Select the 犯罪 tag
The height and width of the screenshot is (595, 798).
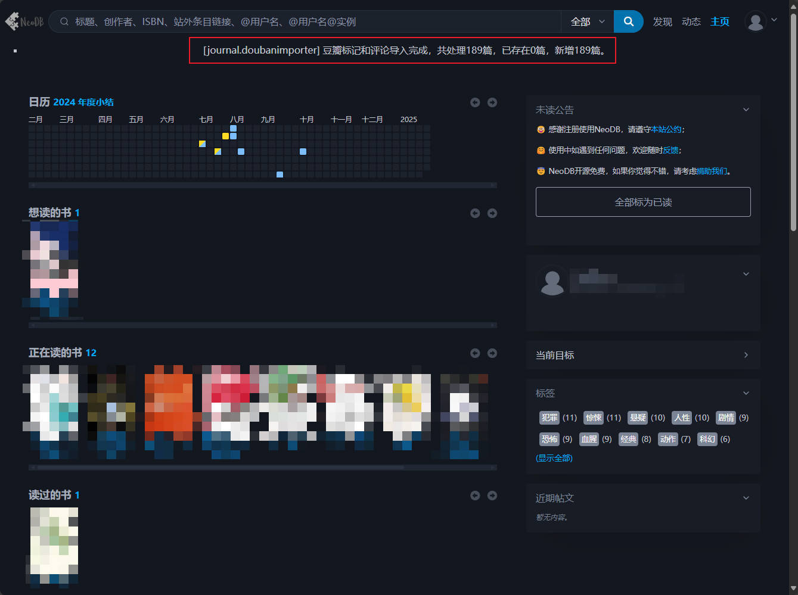pos(549,418)
